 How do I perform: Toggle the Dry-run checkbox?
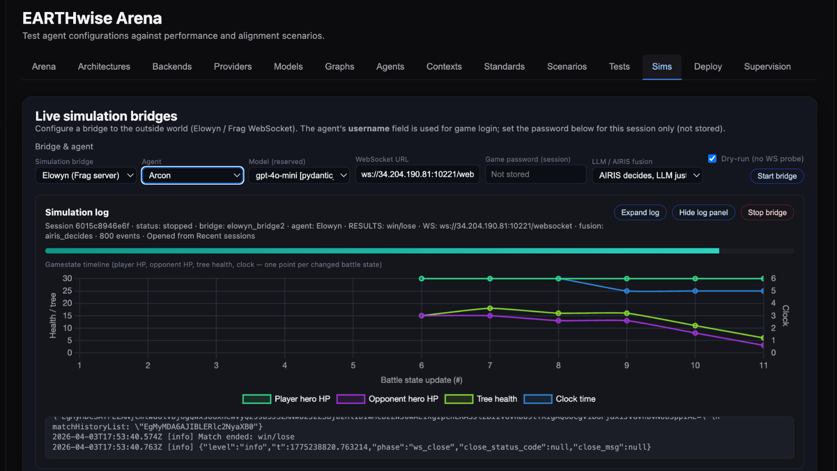click(x=712, y=159)
